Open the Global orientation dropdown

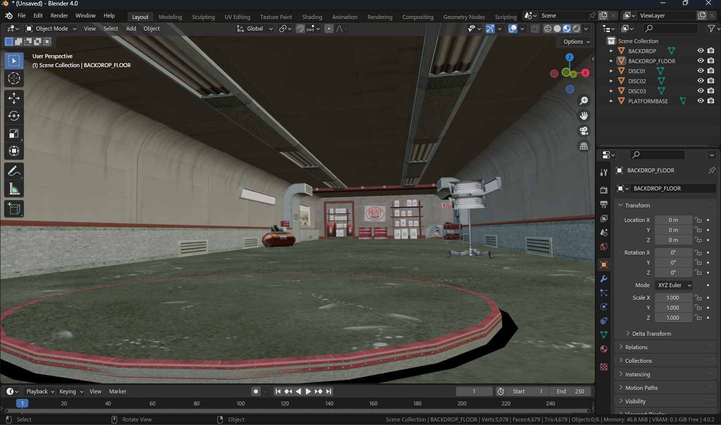click(255, 29)
